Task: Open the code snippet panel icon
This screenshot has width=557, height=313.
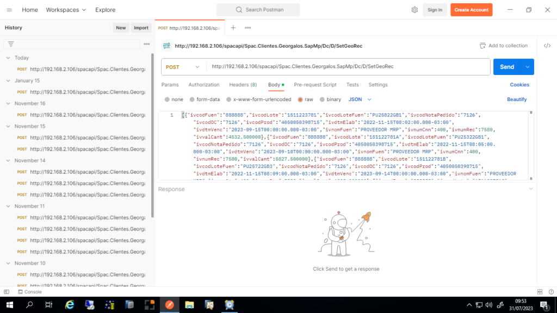Action: pyautogui.click(x=547, y=46)
